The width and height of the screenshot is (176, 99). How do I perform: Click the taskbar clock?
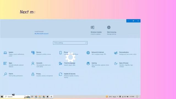pos(132,97)
